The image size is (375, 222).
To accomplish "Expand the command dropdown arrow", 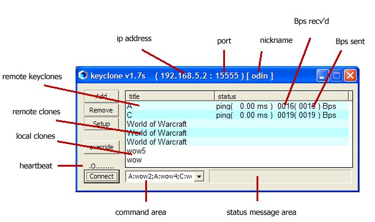I will 199,177.
